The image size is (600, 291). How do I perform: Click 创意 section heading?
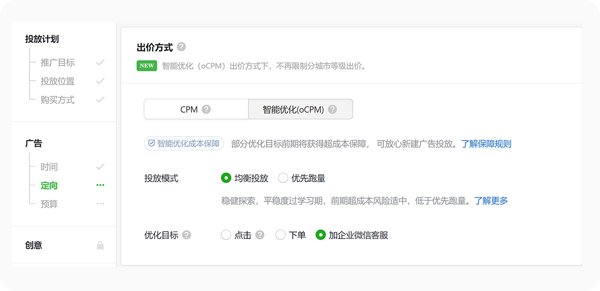pyautogui.click(x=33, y=245)
